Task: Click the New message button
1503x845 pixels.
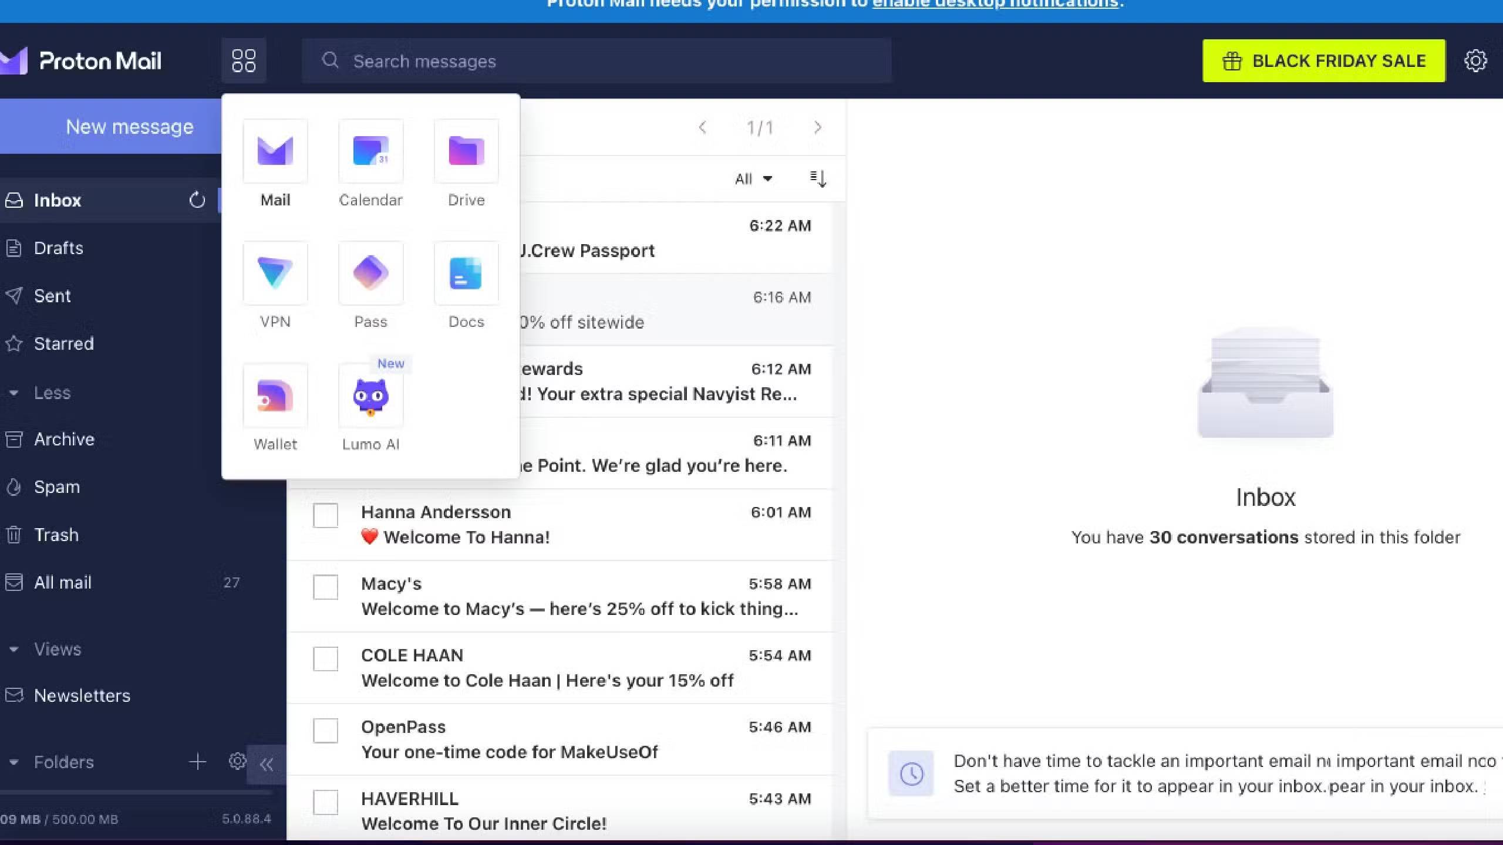Action: click(x=129, y=126)
